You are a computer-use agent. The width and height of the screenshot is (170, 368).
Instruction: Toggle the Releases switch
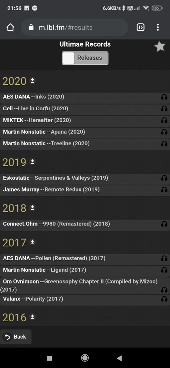pyautogui.click(x=85, y=58)
